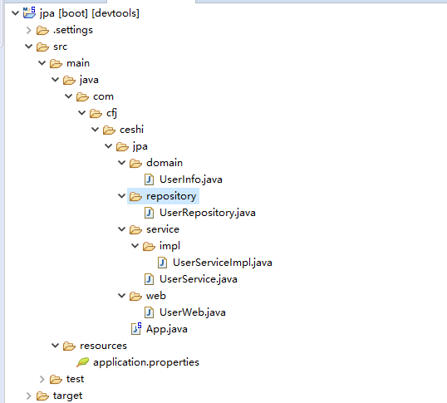
Task: Collapse the cfj folder
Action: point(81,113)
